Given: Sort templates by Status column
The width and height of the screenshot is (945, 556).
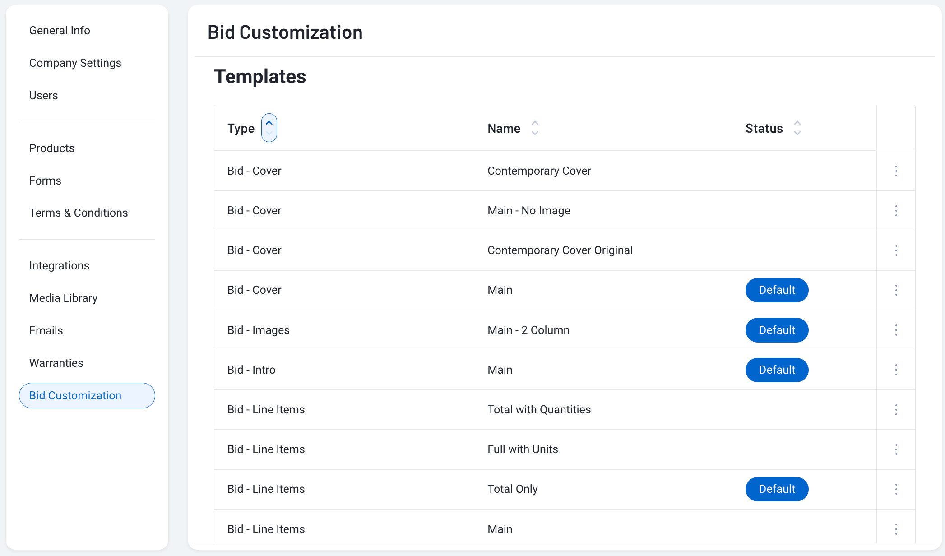Looking at the screenshot, I should pos(797,128).
